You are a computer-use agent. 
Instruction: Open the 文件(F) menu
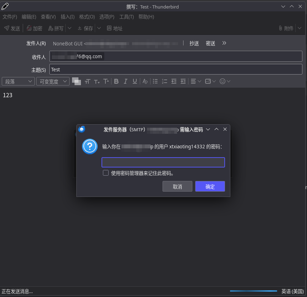10,17
